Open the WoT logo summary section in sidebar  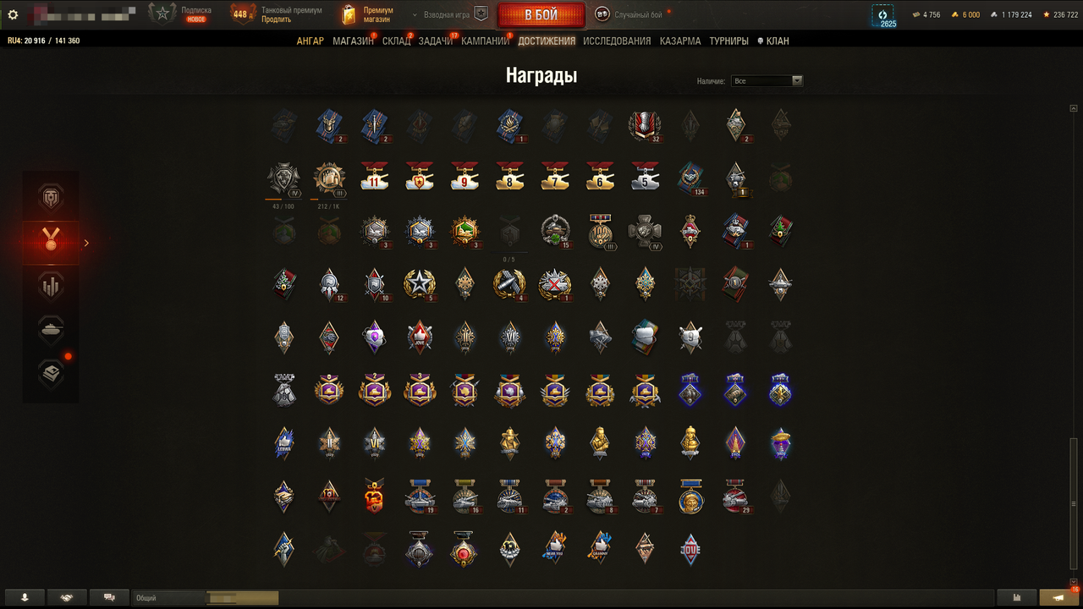[x=51, y=200]
